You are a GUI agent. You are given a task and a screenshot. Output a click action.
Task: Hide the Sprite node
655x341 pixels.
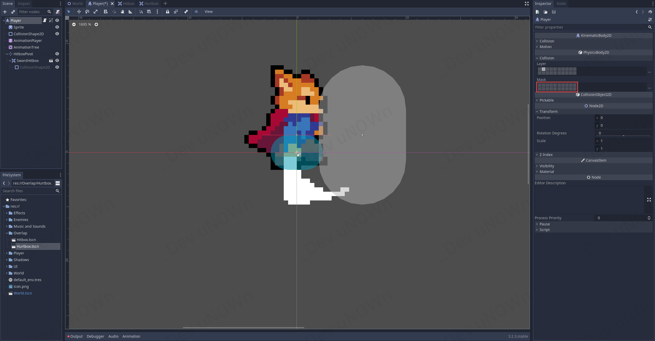(x=57, y=27)
